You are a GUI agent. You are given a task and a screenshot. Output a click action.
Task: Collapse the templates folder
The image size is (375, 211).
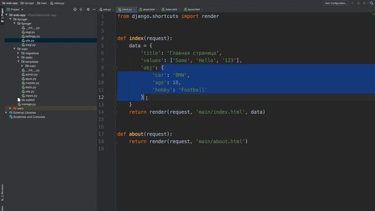pos(18,62)
